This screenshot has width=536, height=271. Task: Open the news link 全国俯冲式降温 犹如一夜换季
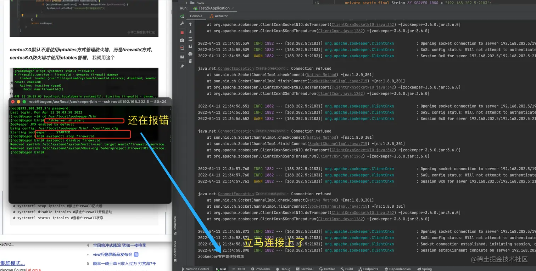coord(119,246)
